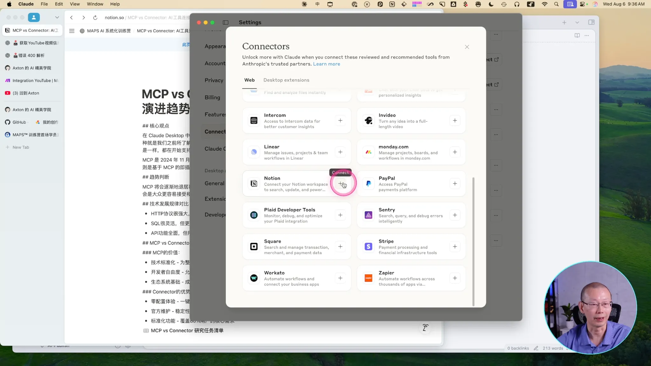Open the Notion hamburger sidebar menu
The image size is (651, 366).
coord(72,31)
